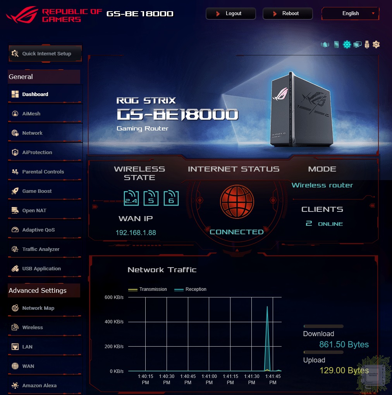Click the AiProtection shield icon

pos(15,153)
